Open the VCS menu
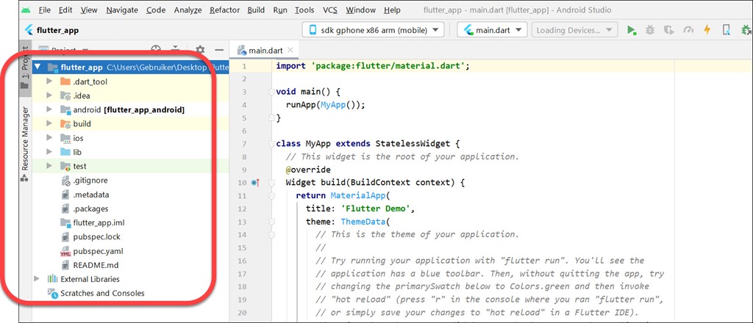The height and width of the screenshot is (323, 753). tap(330, 10)
